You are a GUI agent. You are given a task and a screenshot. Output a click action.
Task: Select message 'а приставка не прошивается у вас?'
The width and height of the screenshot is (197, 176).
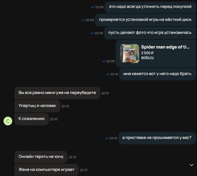click(157, 138)
